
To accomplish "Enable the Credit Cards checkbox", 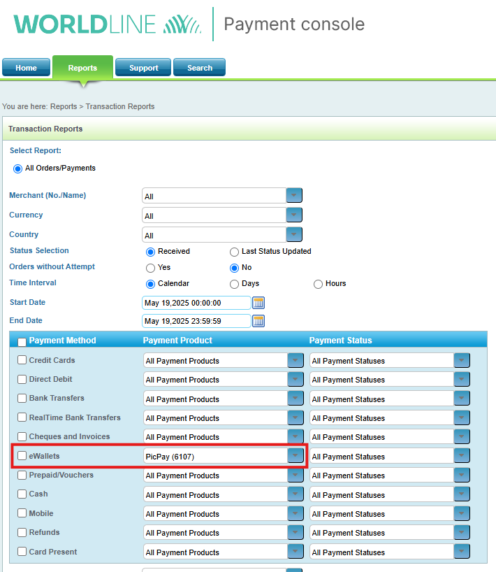I will coord(22,360).
